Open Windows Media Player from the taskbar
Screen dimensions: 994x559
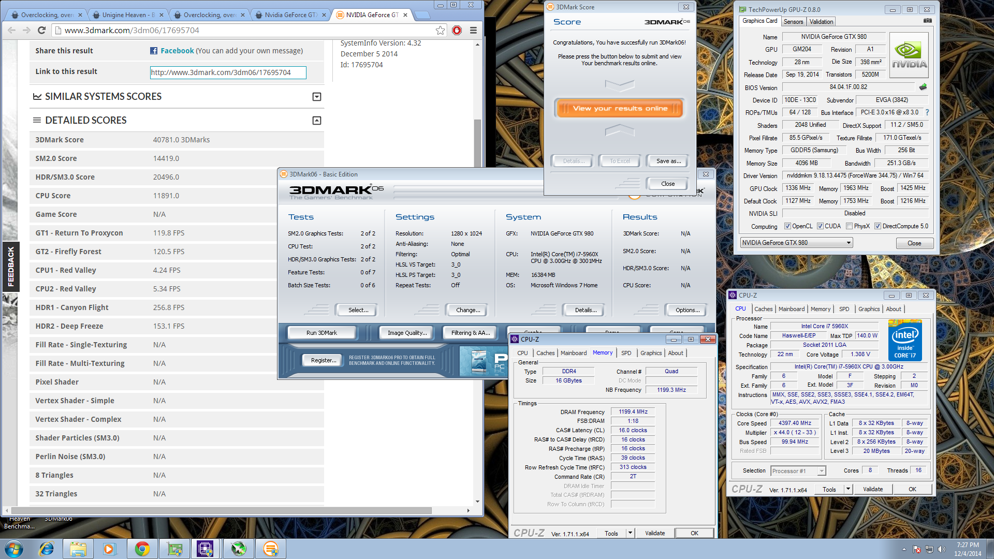(109, 549)
